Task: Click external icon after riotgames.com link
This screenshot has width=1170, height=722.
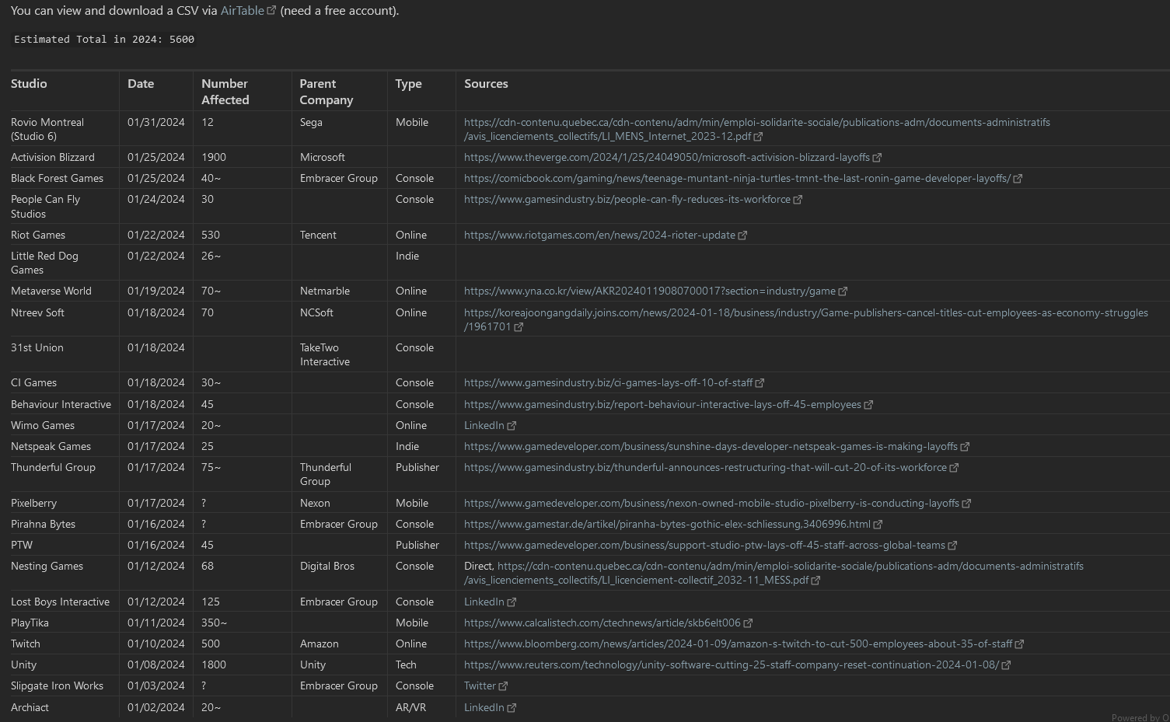Action: point(742,235)
